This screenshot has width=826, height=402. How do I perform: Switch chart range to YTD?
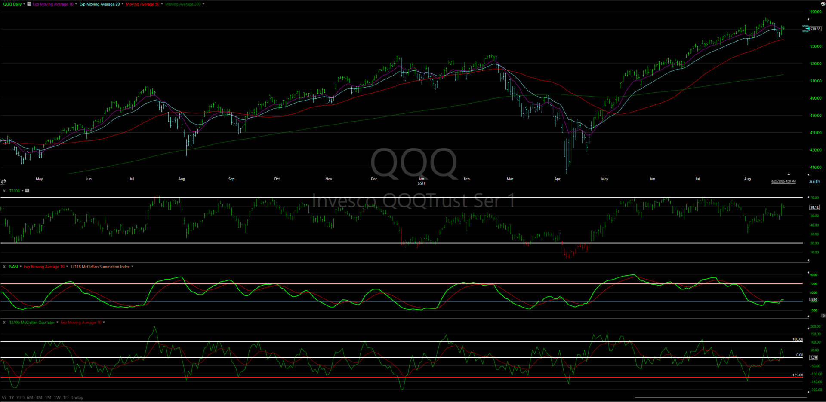click(20, 398)
